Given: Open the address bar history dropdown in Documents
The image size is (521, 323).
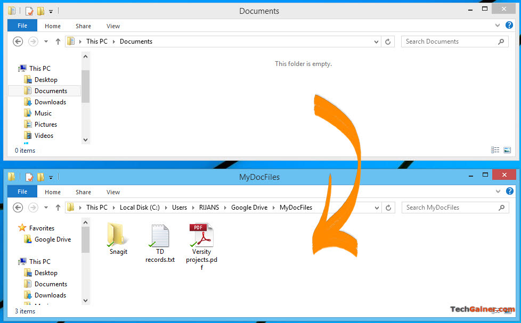Looking at the screenshot, I should [x=377, y=42].
